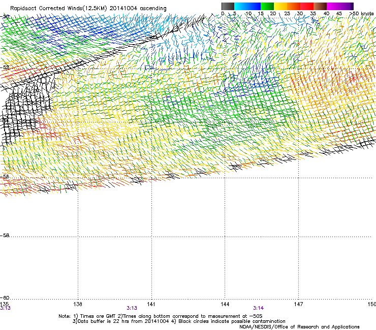Click the '-58' latitude axis label

pyautogui.click(x=5, y=236)
